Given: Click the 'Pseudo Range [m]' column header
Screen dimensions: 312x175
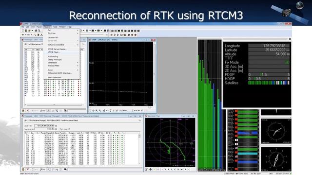Looking at the screenshot, I should [47, 133].
